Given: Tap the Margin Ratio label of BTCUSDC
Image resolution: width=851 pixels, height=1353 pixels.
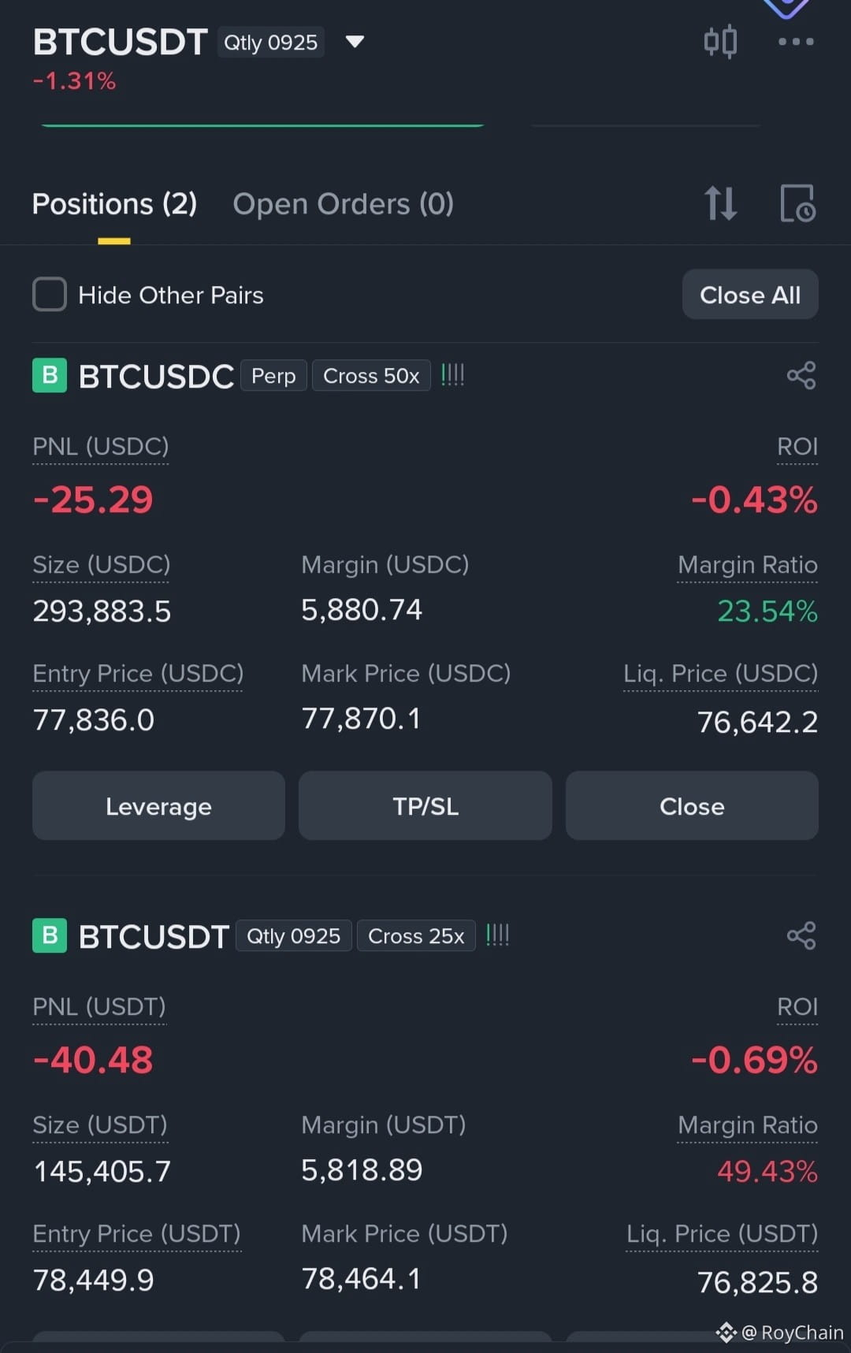Looking at the screenshot, I should (x=748, y=565).
